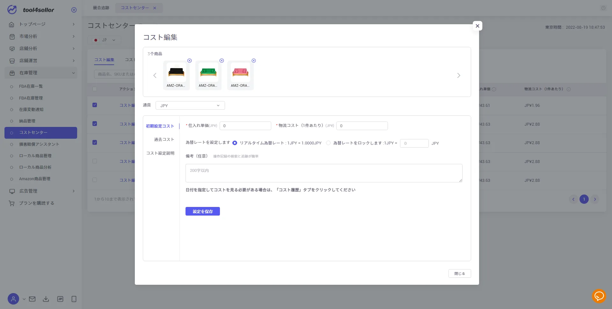612x309 pixels.
Task: Expand the トップページ menu chevron
Action: click(74, 24)
